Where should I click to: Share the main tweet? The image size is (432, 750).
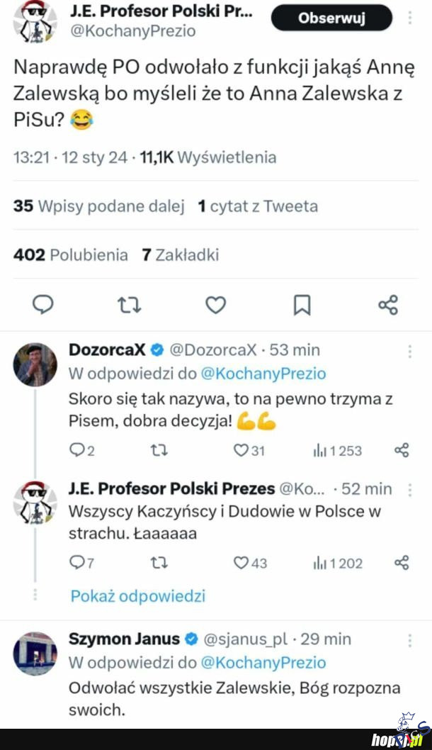[388, 305]
